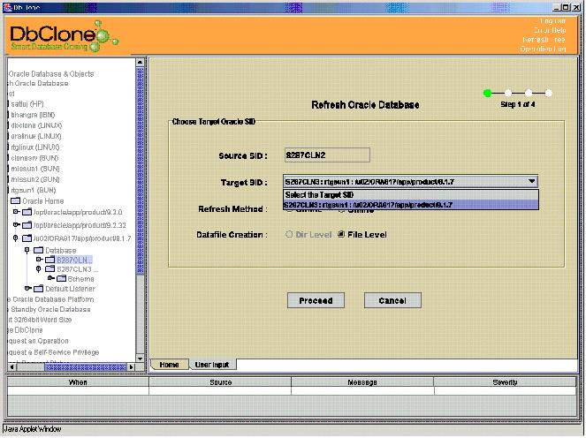Collapse the S287CLN3 tree node
Screen dimensions: 586x438
(x=39, y=268)
